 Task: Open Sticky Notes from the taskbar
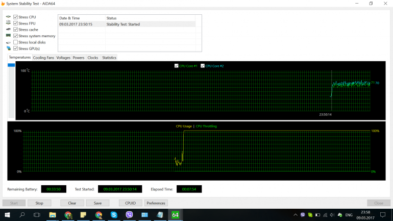coord(83,215)
